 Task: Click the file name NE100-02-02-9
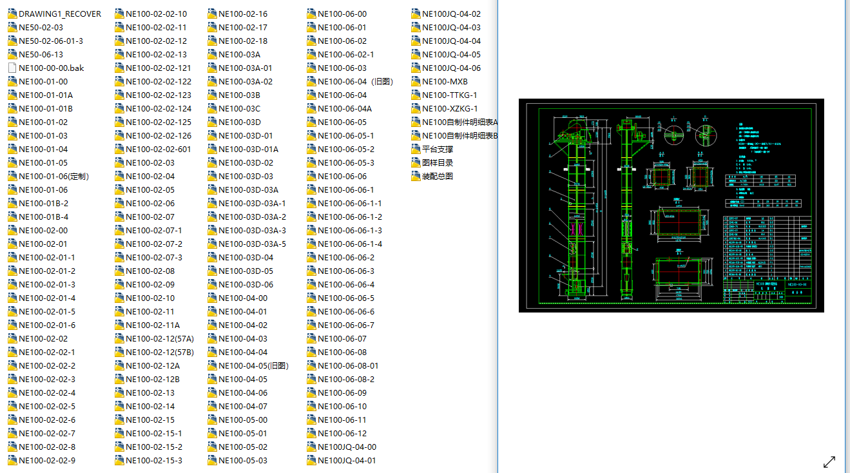click(x=47, y=460)
